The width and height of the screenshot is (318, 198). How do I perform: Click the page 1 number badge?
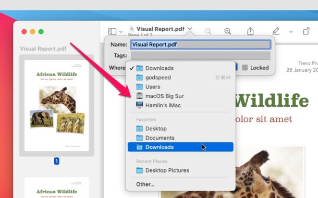57,161
